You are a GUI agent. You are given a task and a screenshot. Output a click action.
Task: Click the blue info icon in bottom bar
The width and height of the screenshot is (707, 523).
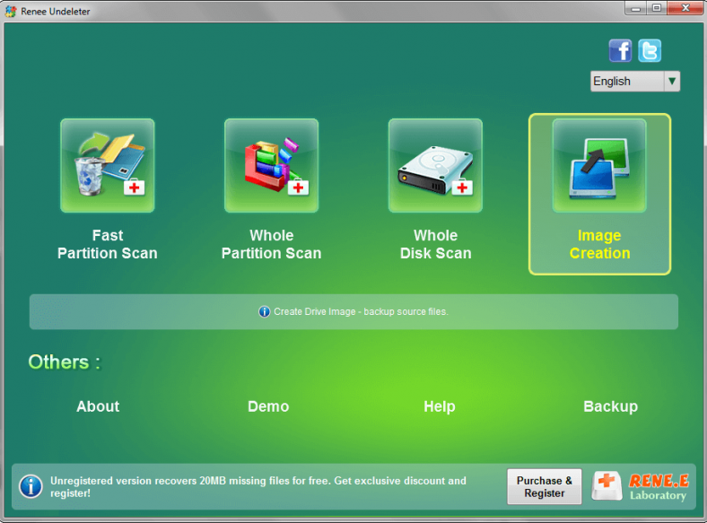tap(31, 487)
